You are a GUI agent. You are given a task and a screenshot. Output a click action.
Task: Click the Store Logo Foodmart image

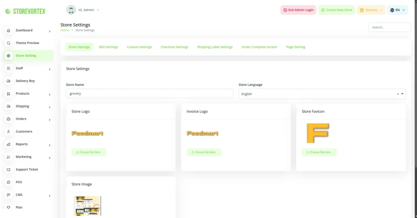tap(87, 133)
